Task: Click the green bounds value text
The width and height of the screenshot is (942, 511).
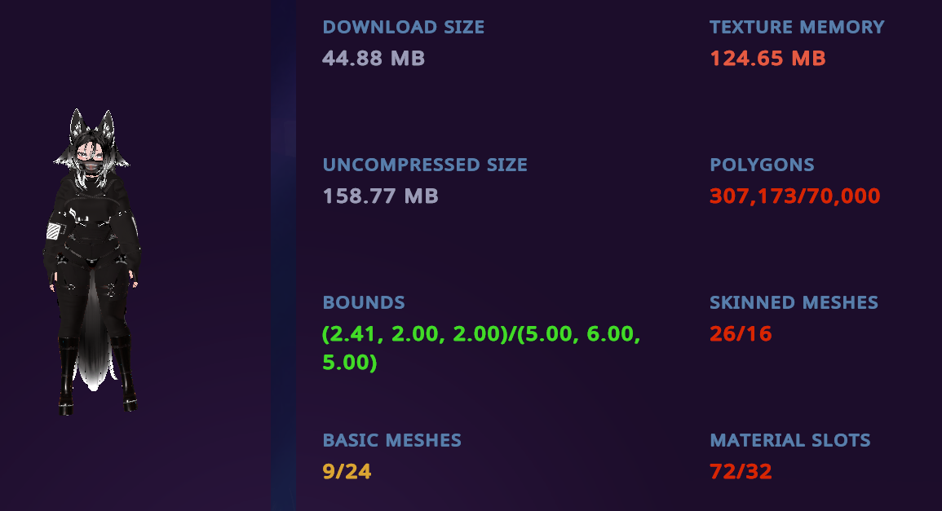Action: 481,348
